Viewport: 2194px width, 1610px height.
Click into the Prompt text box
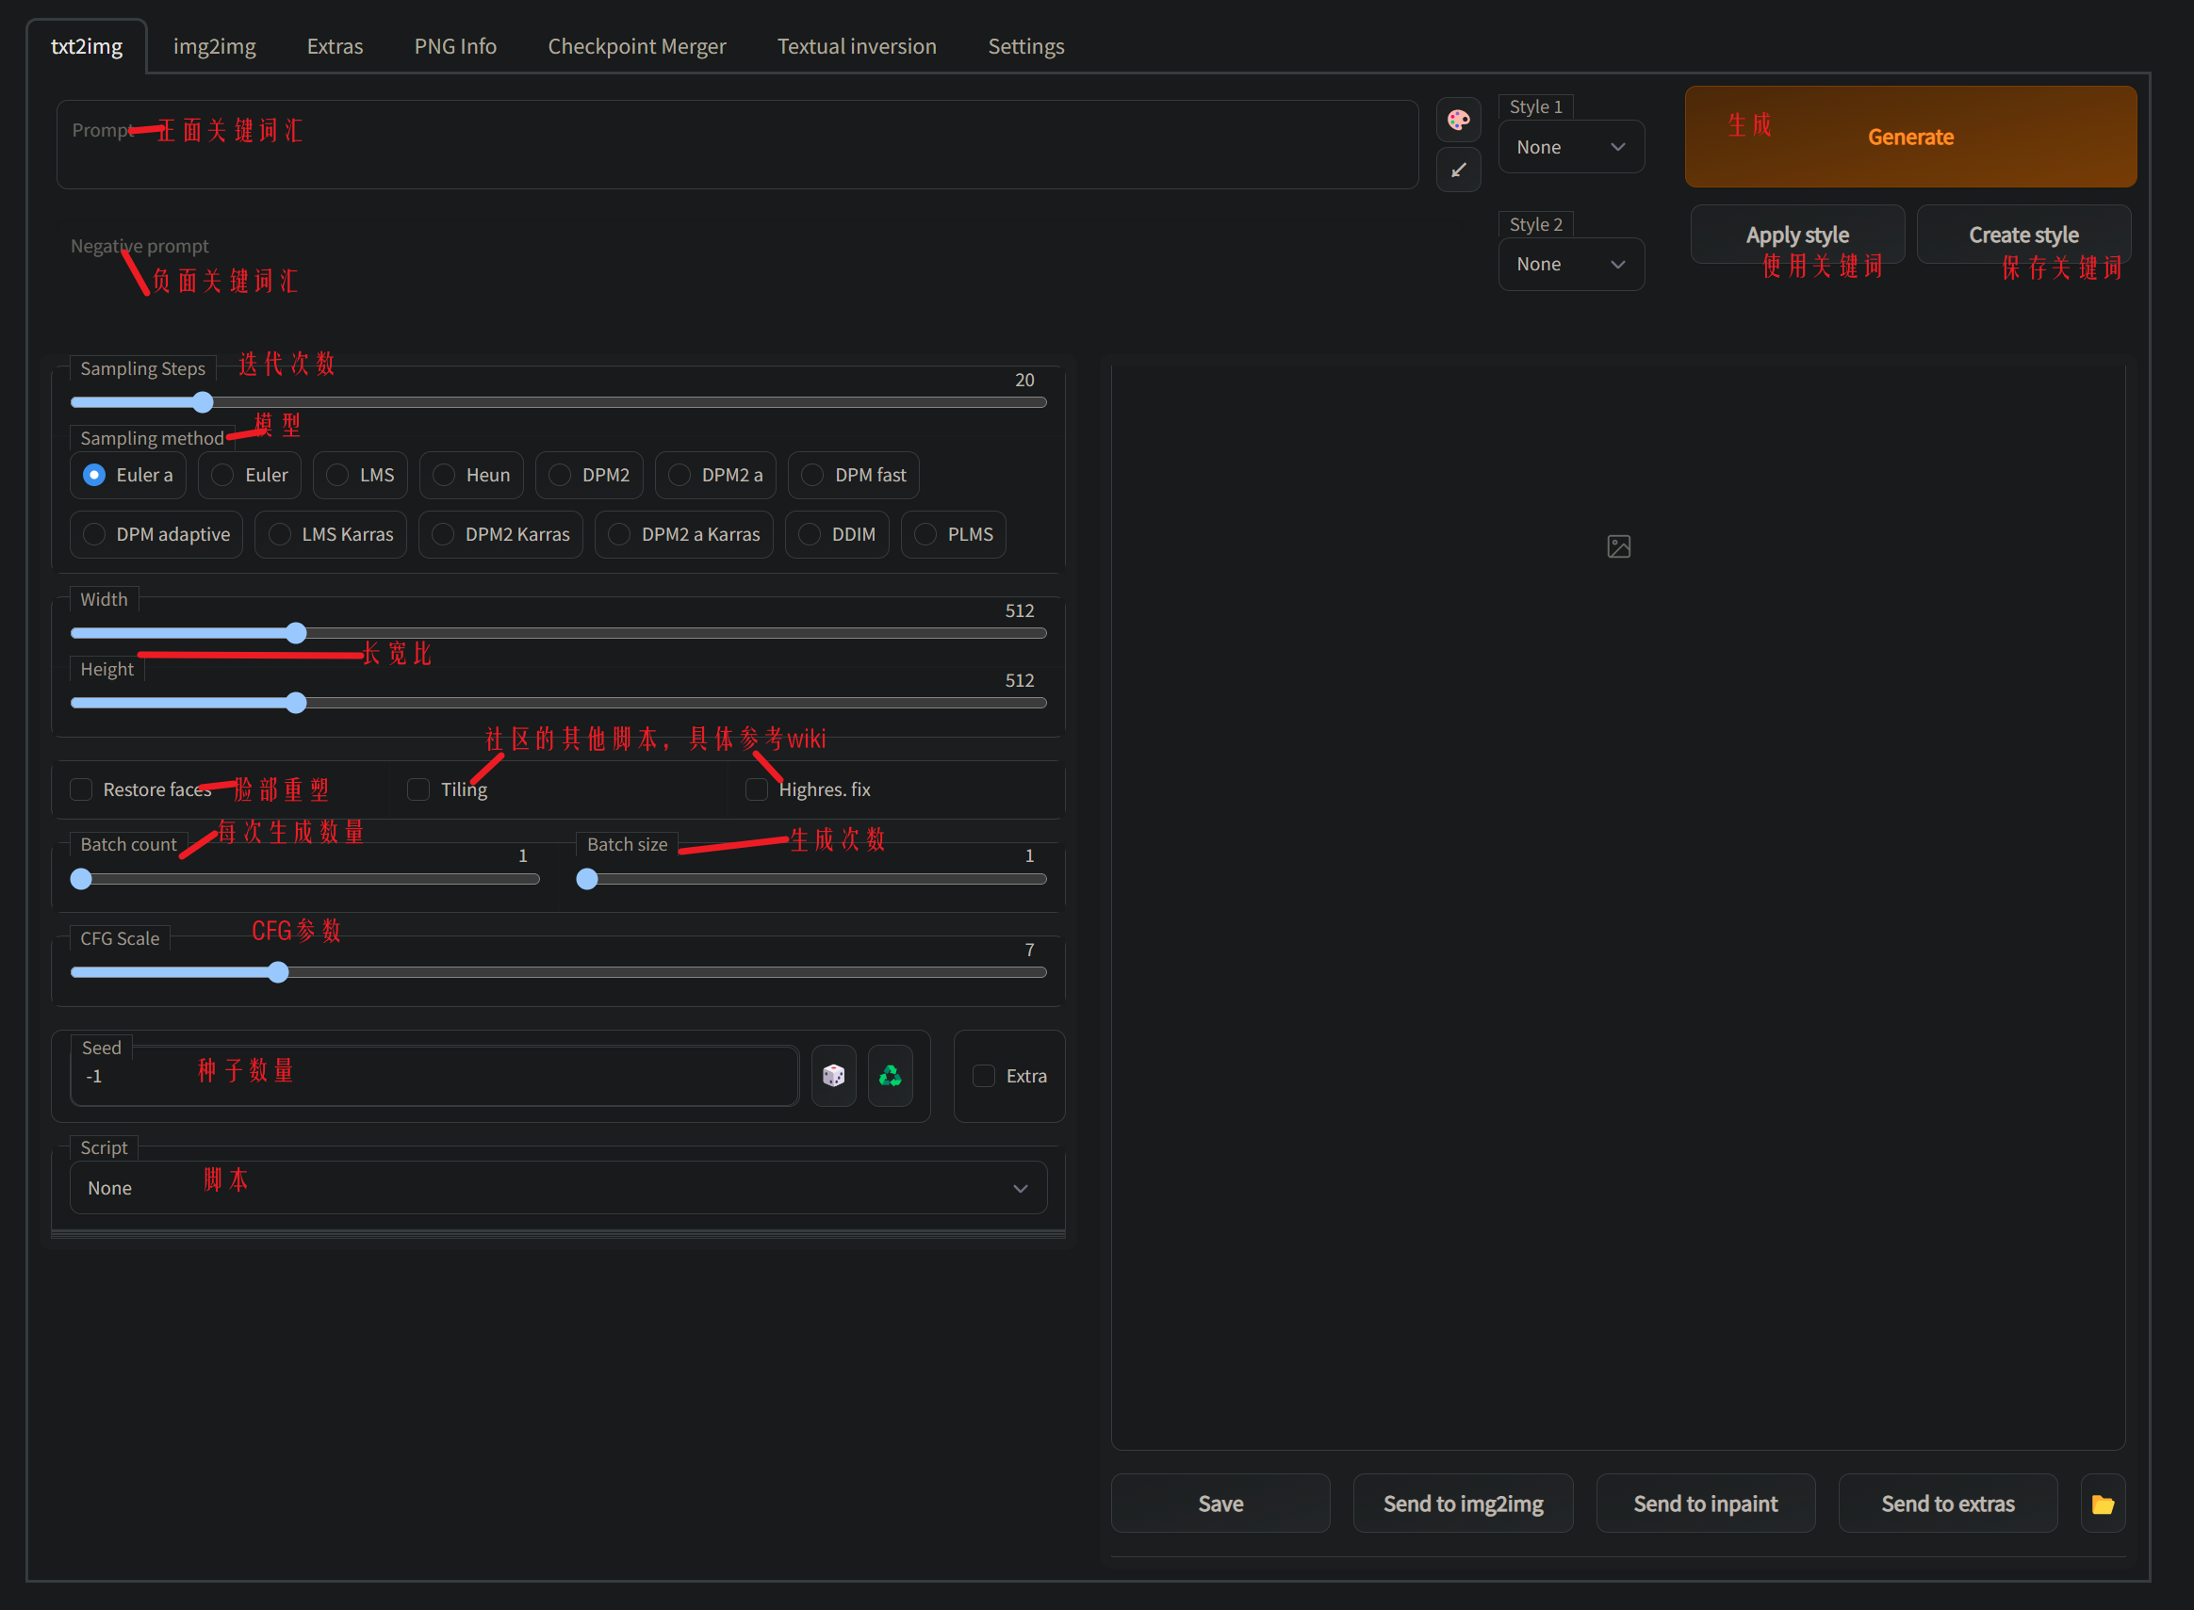pyautogui.click(x=737, y=144)
